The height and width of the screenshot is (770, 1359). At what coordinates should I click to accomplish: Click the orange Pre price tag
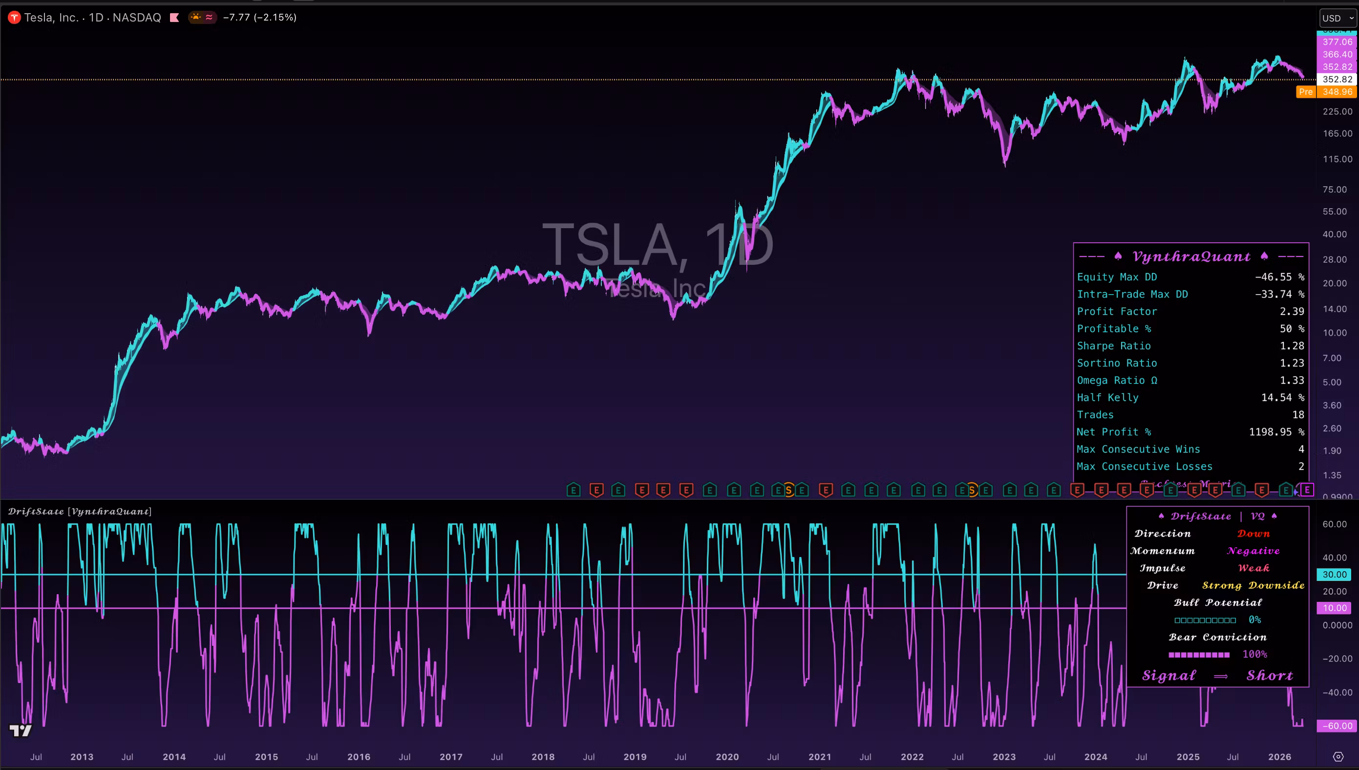[x=1306, y=92]
